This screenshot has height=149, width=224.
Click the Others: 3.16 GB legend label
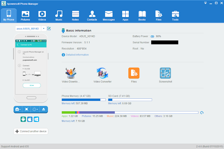click(x=163, y=116)
